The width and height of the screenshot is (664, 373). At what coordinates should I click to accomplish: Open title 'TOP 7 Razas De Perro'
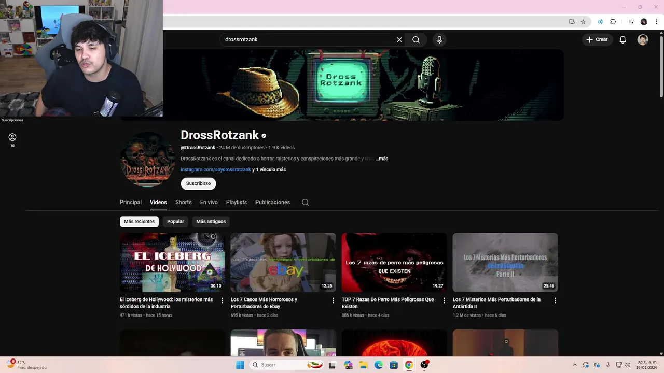[x=388, y=303]
